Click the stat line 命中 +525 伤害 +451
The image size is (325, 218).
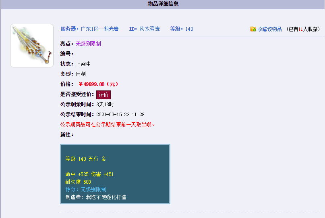coord(89,174)
